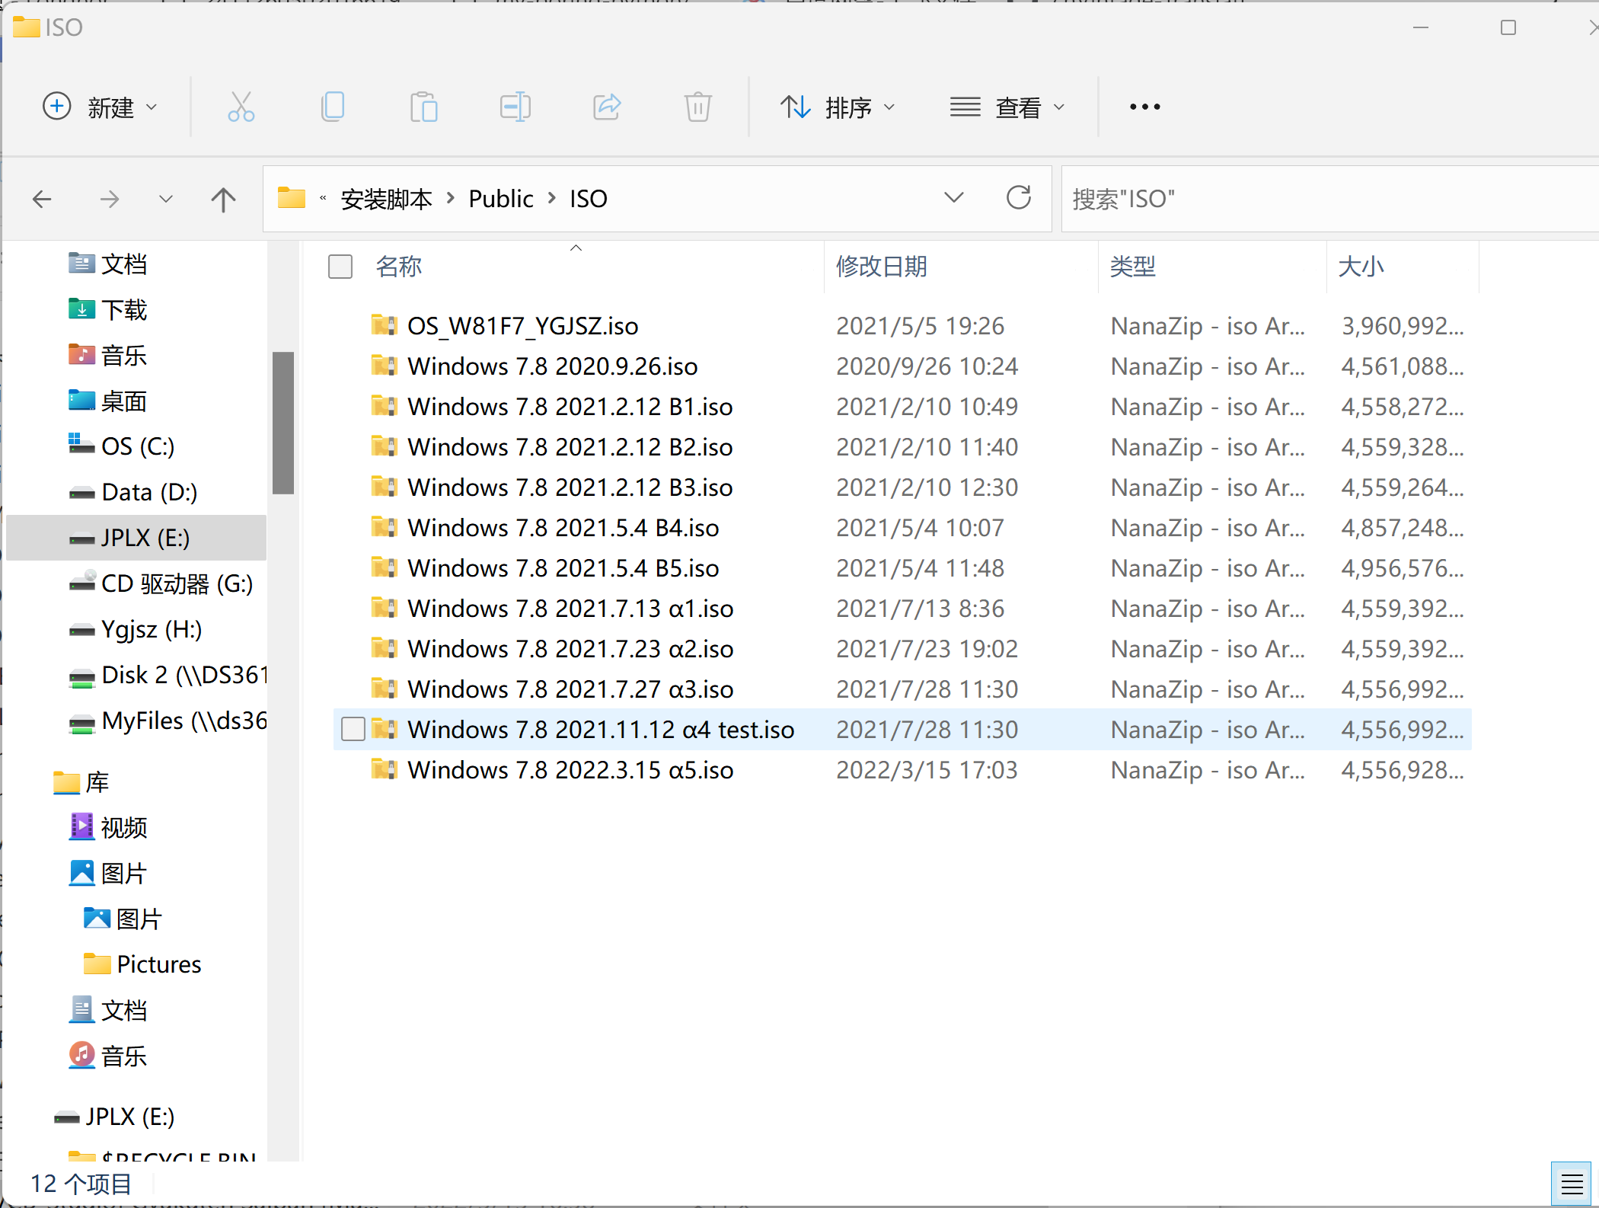Open the 查看 view dropdown
This screenshot has height=1208, width=1599.
coord(1007,107)
